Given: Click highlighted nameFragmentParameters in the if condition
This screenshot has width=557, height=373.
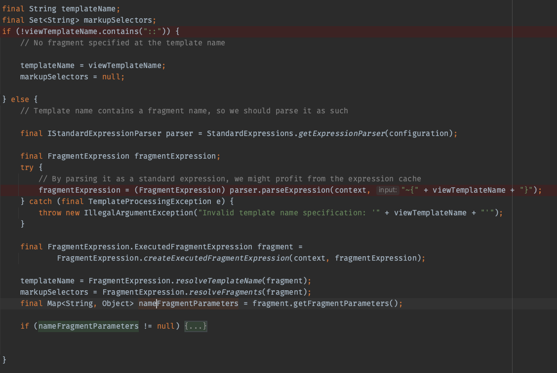Looking at the screenshot, I should 88,326.
